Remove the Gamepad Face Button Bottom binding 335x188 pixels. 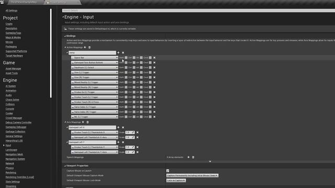tap(154, 63)
